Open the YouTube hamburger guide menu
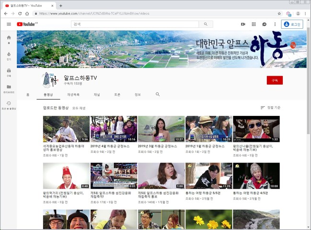 (9, 24)
